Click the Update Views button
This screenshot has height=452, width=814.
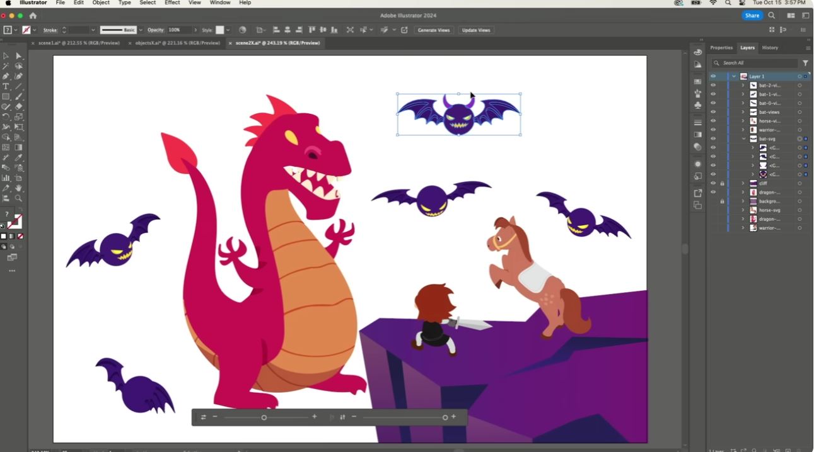click(x=476, y=30)
